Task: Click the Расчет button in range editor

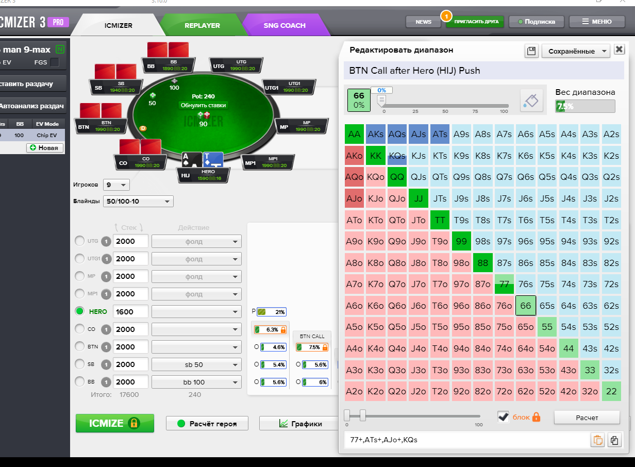Action: coord(587,417)
